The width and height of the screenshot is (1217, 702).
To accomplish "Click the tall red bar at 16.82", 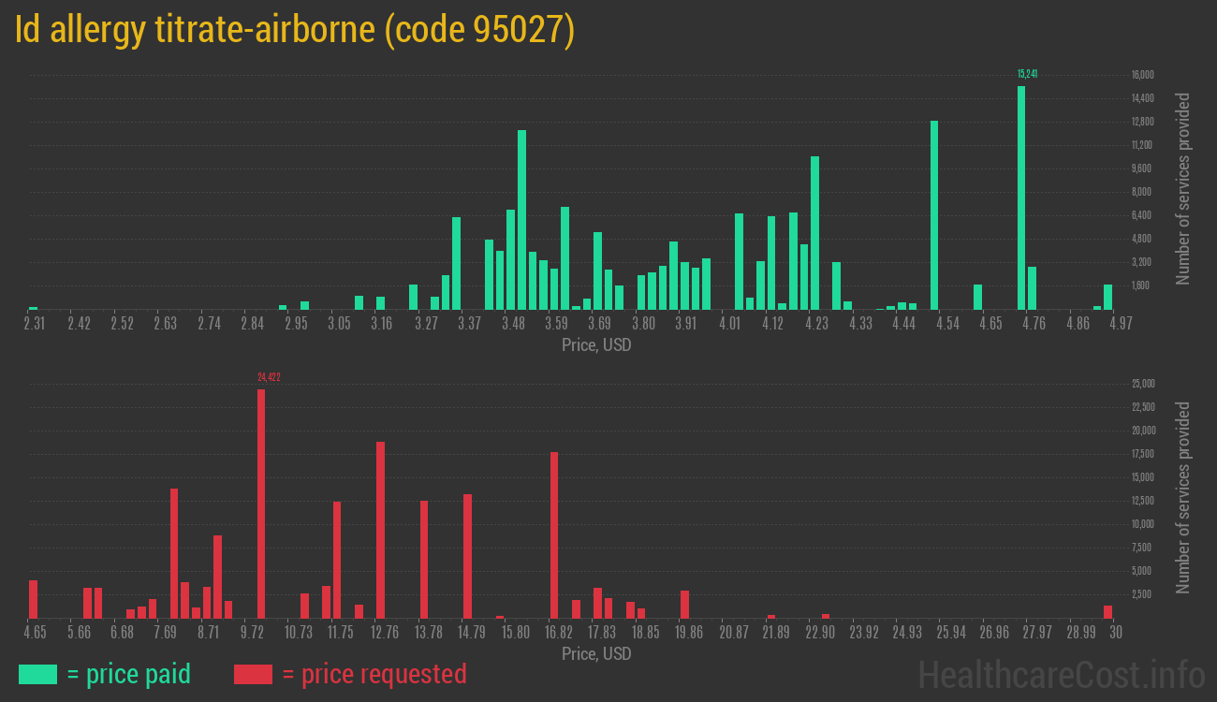I will (x=554, y=534).
